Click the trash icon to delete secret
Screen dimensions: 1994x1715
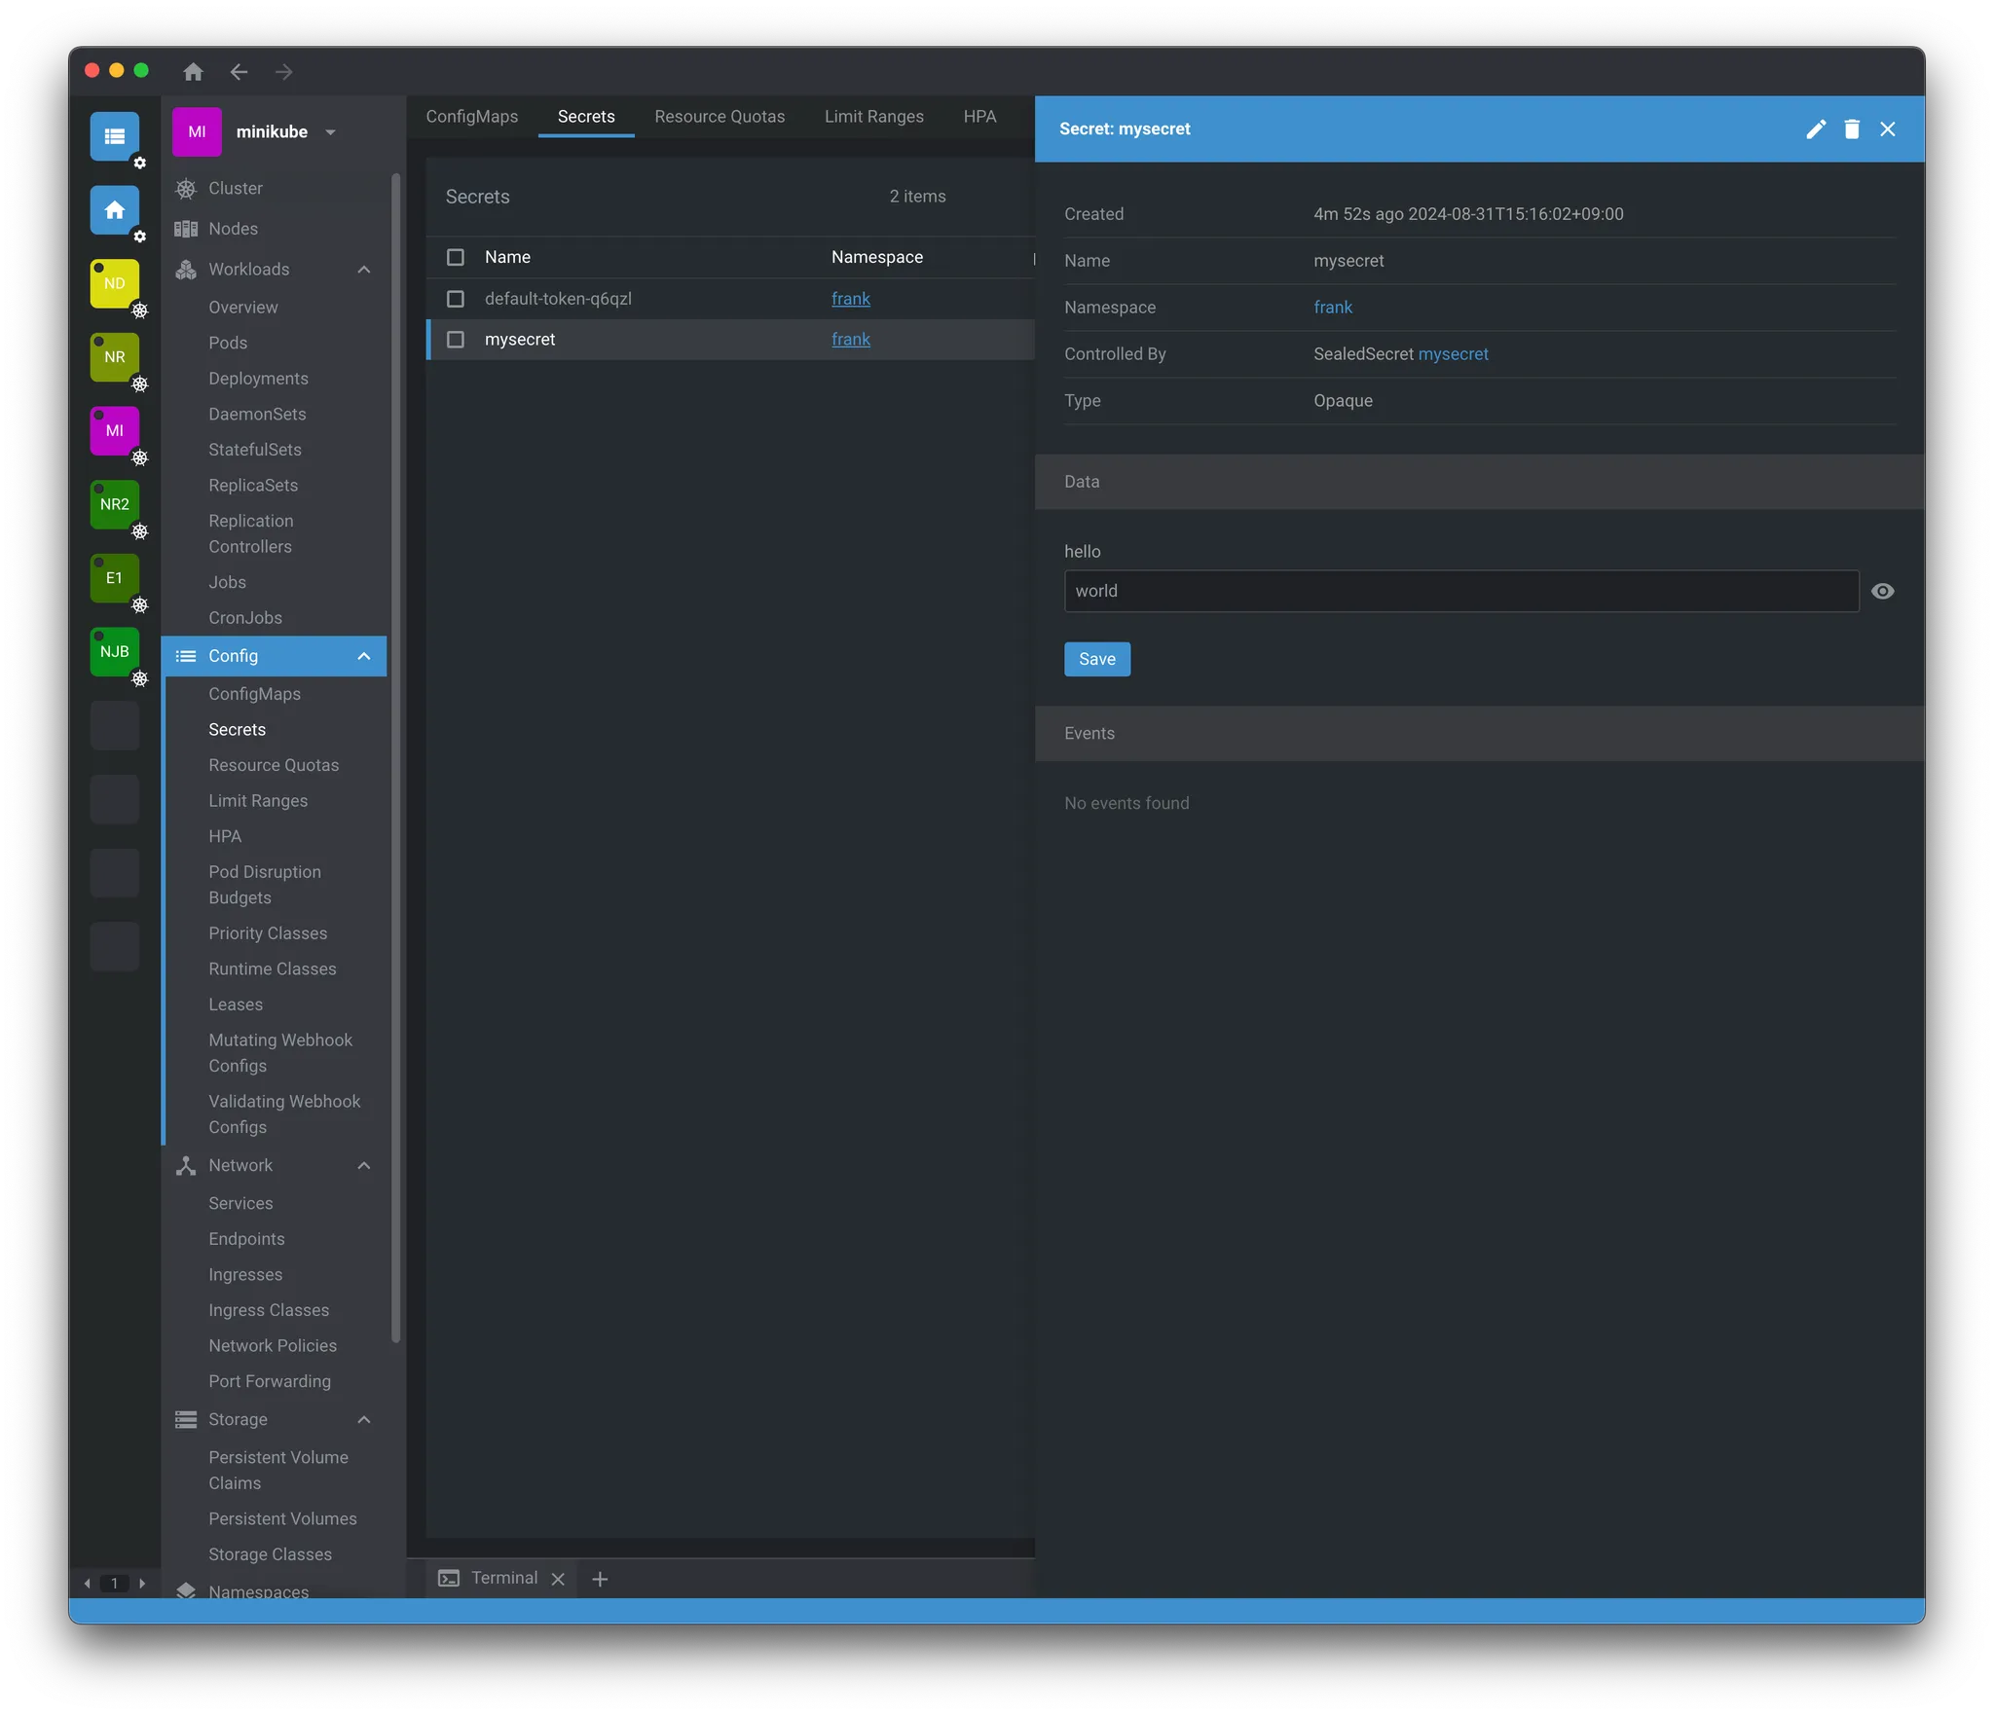pos(1852,129)
